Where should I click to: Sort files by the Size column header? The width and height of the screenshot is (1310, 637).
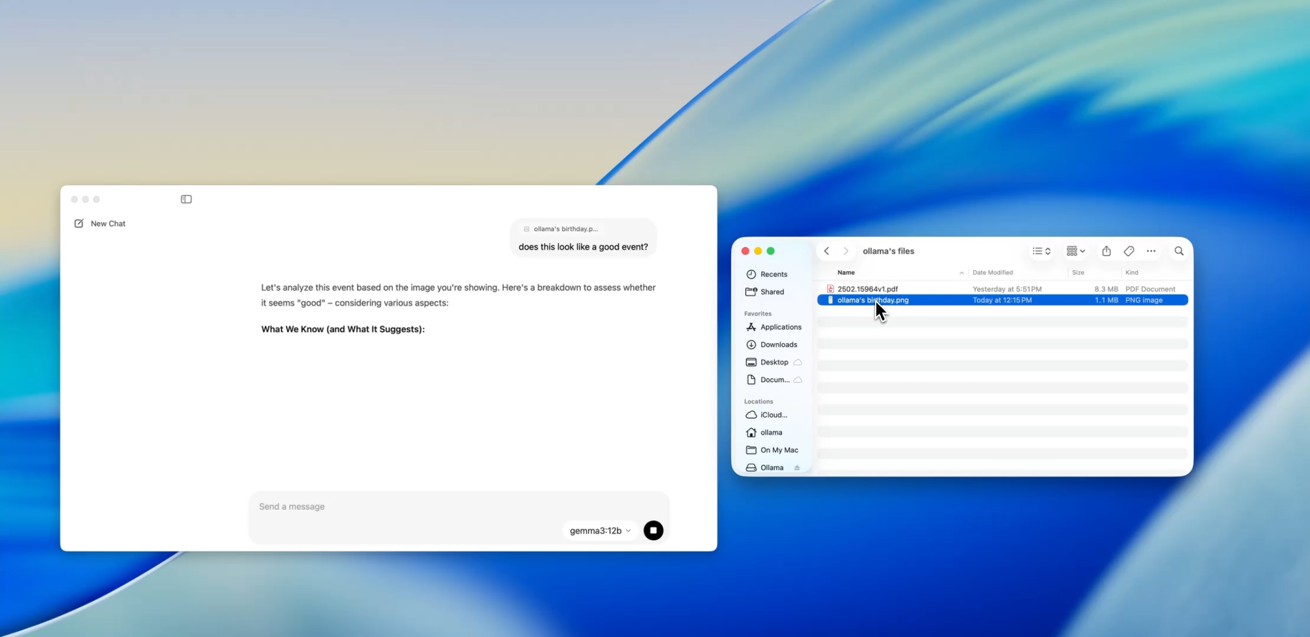click(x=1078, y=272)
